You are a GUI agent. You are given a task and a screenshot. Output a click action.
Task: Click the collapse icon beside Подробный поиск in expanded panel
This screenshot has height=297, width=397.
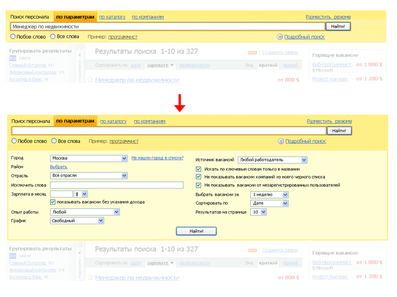(281, 141)
